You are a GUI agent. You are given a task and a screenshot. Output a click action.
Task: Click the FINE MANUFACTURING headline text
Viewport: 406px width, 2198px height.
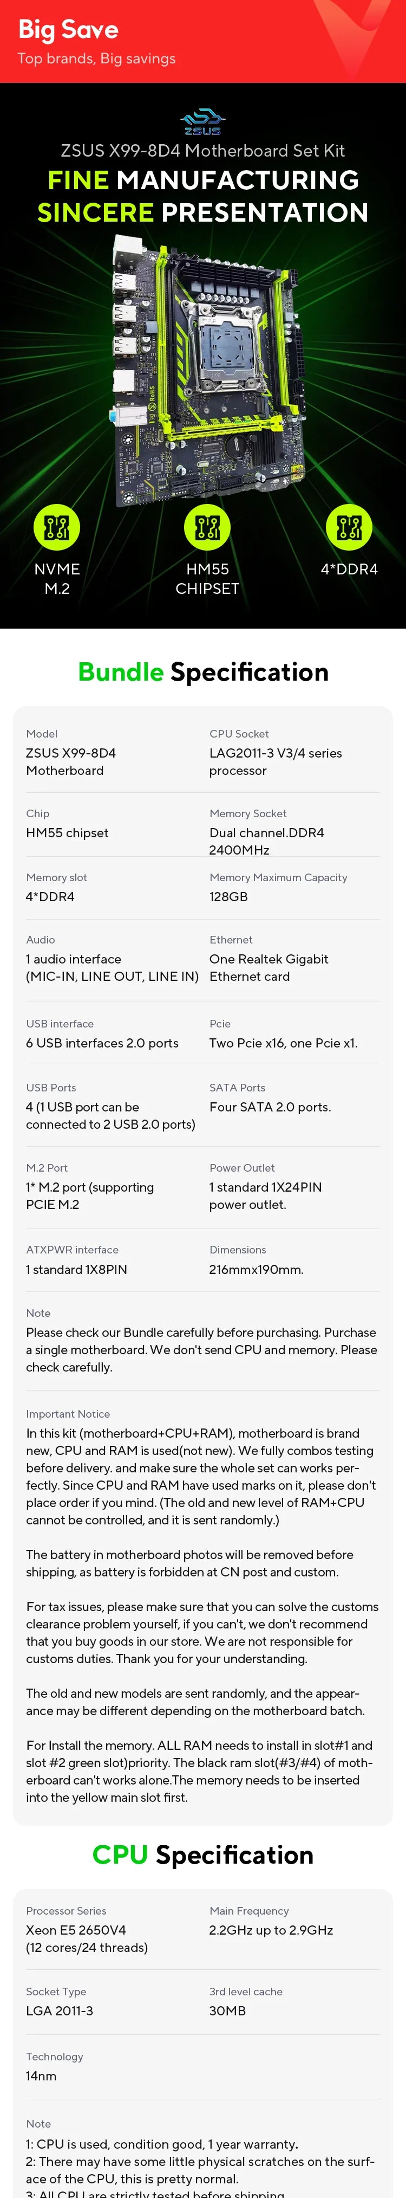coord(203,180)
